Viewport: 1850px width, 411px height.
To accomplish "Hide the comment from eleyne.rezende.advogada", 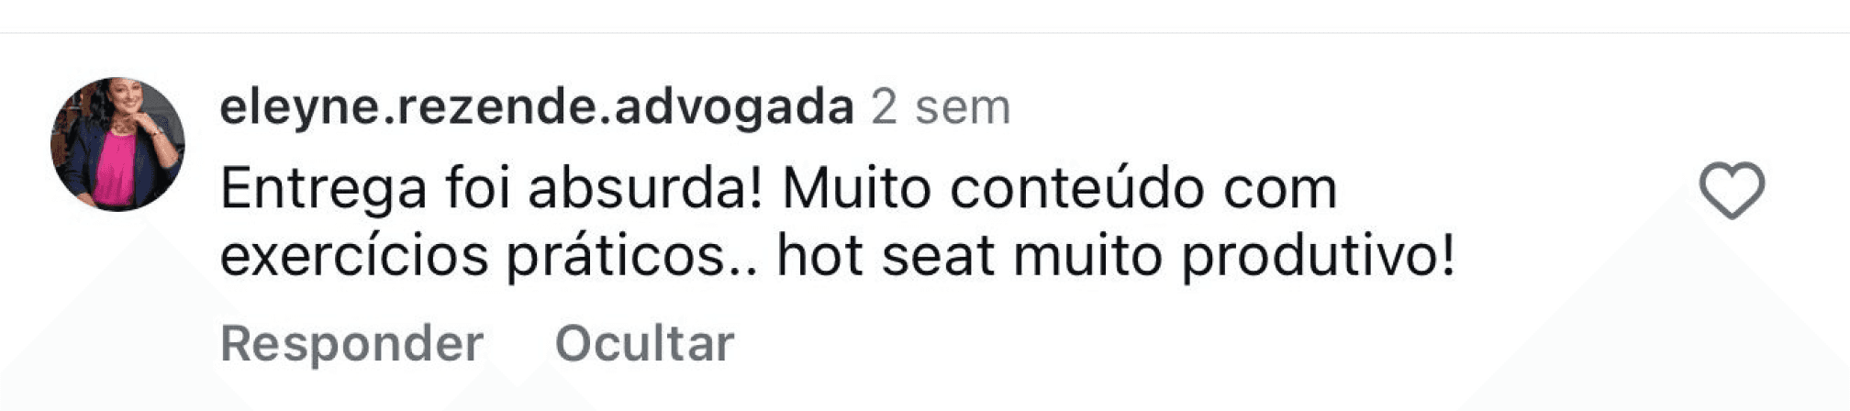I will 644,343.
